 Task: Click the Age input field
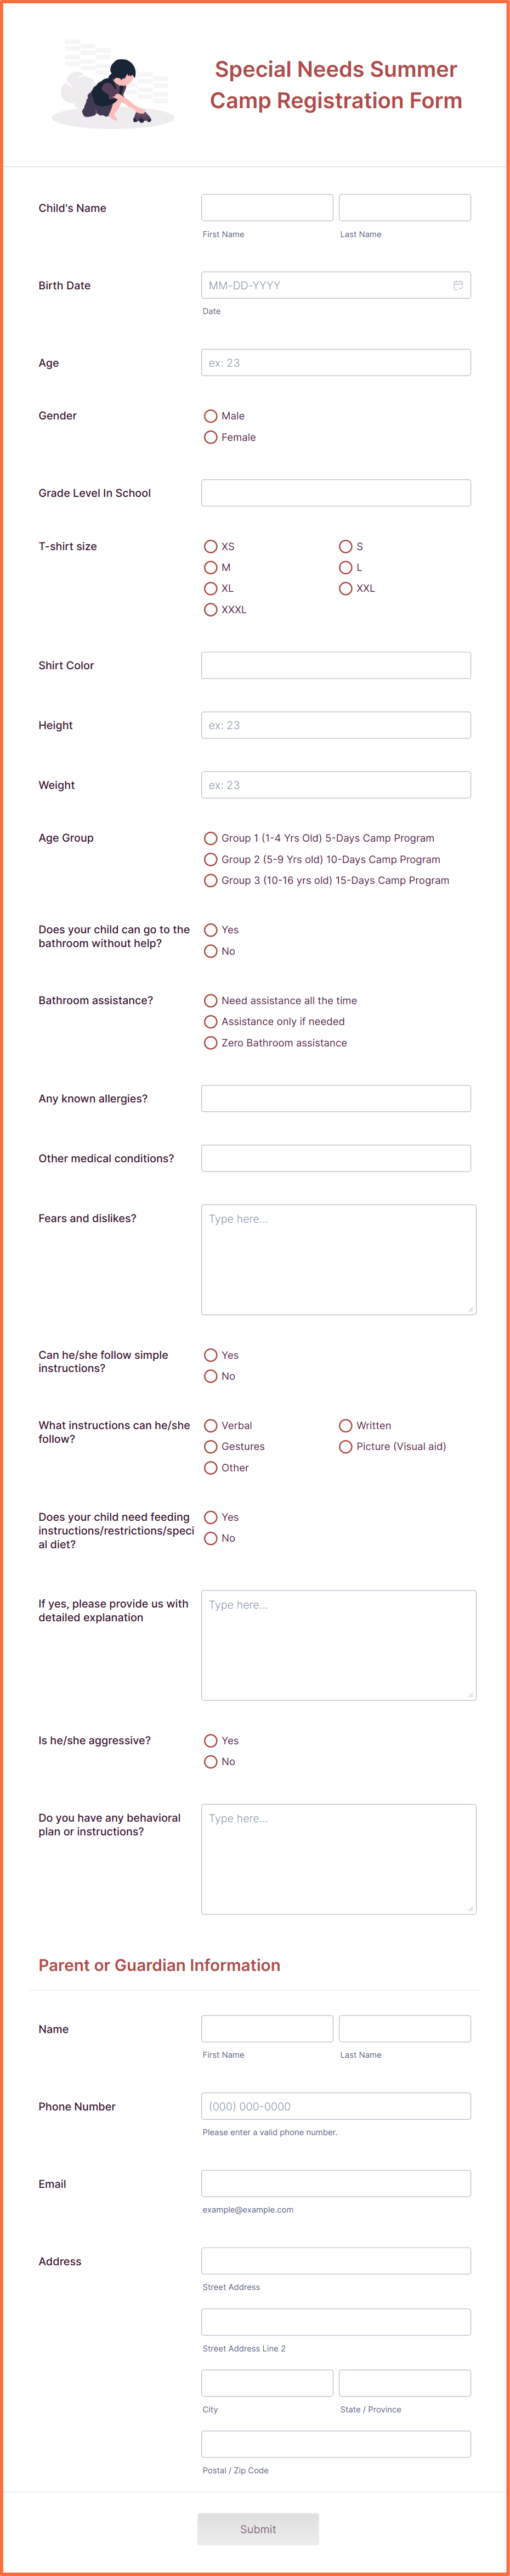pos(336,362)
